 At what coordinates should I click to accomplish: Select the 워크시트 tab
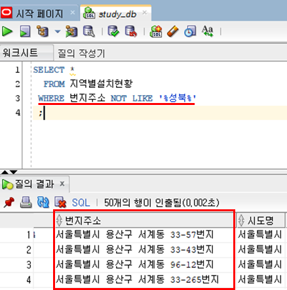coord(27,52)
